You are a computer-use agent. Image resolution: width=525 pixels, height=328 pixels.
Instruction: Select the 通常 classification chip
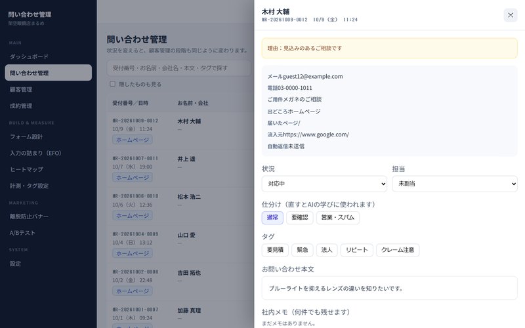tap(272, 218)
